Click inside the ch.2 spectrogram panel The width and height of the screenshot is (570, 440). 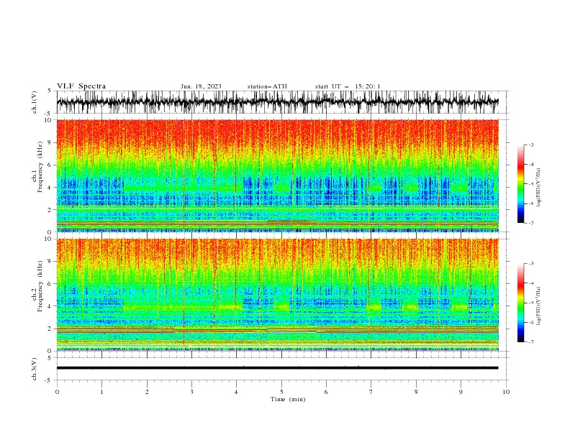(277, 295)
